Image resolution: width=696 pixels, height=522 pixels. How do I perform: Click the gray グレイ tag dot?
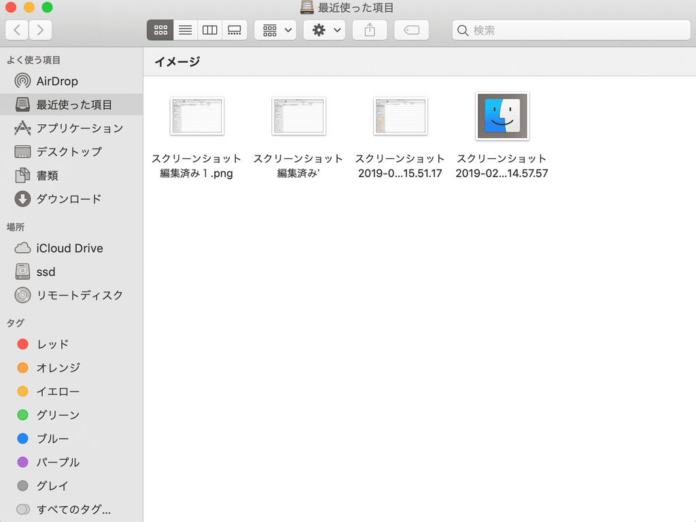[x=22, y=485]
